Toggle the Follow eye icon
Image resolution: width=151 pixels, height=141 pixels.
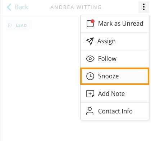click(x=90, y=59)
